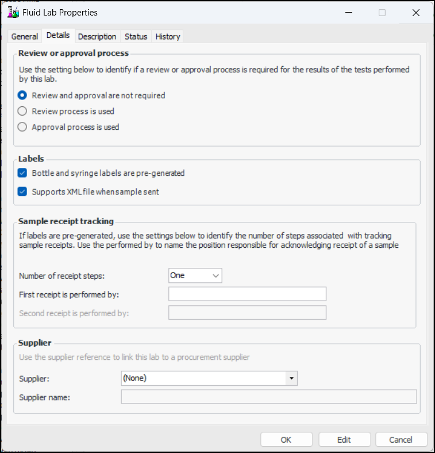Click the Supplier name text field
Screen dimensions: 435x453
pos(268,397)
